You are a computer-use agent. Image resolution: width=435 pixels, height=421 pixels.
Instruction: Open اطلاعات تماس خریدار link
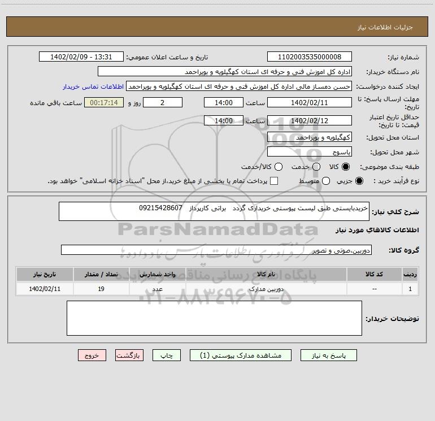pos(93,86)
